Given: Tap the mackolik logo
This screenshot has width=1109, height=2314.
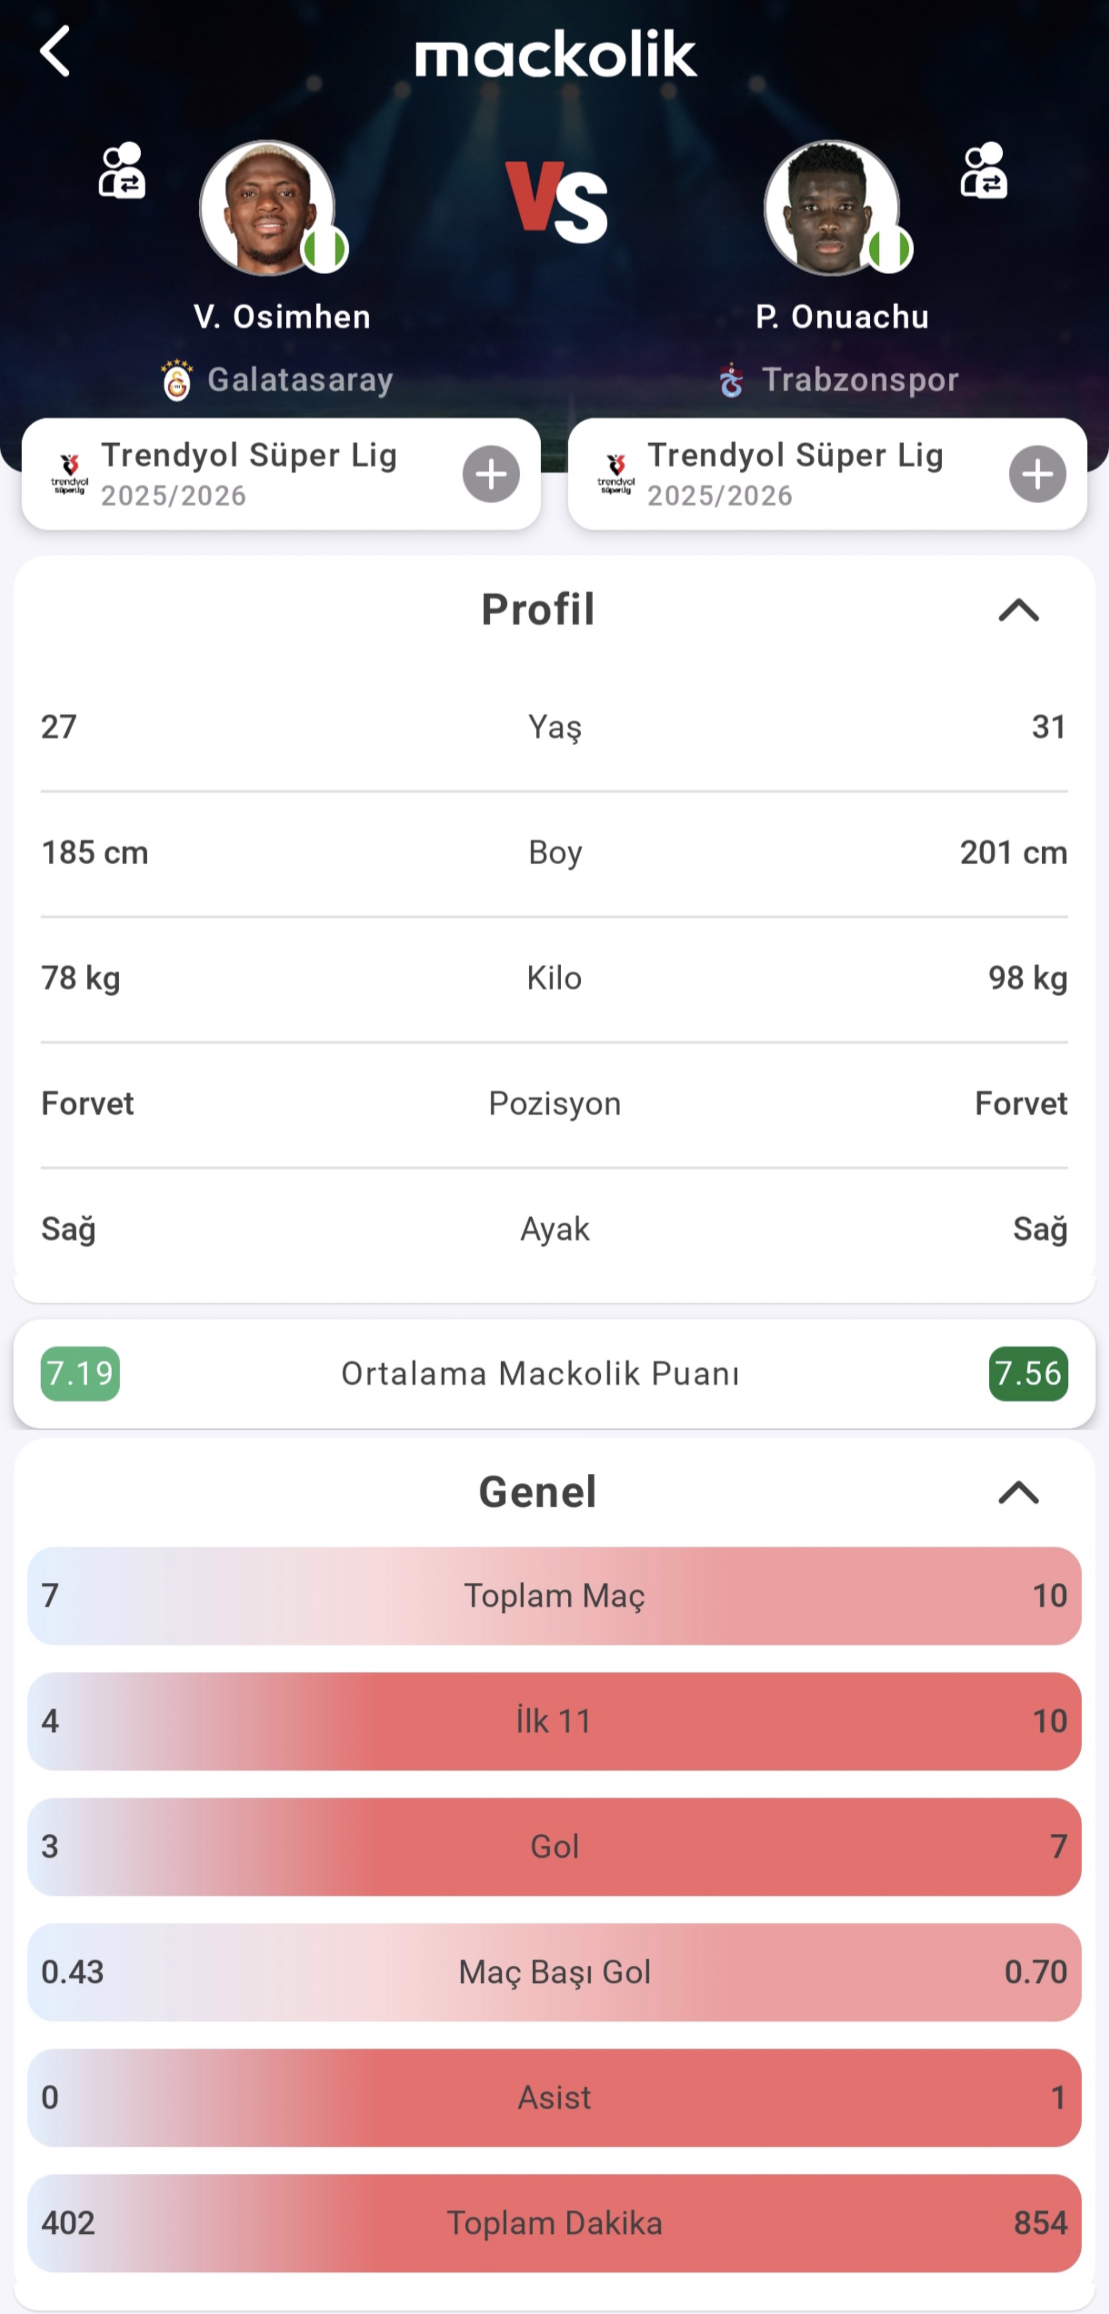Looking at the screenshot, I should (555, 54).
